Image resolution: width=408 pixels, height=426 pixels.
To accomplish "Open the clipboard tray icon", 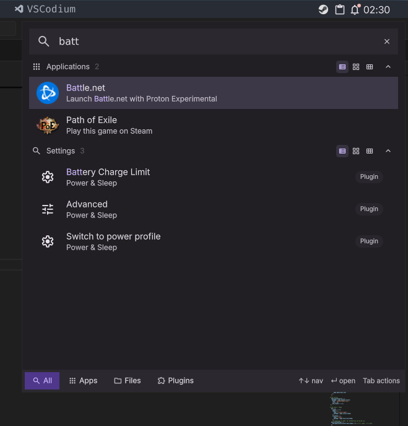I will (339, 9).
